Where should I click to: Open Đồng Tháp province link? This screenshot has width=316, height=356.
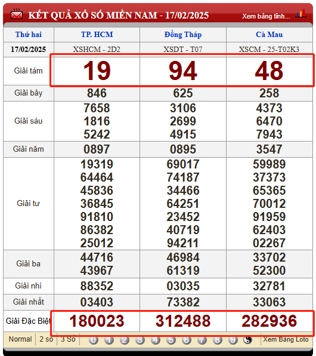183,35
